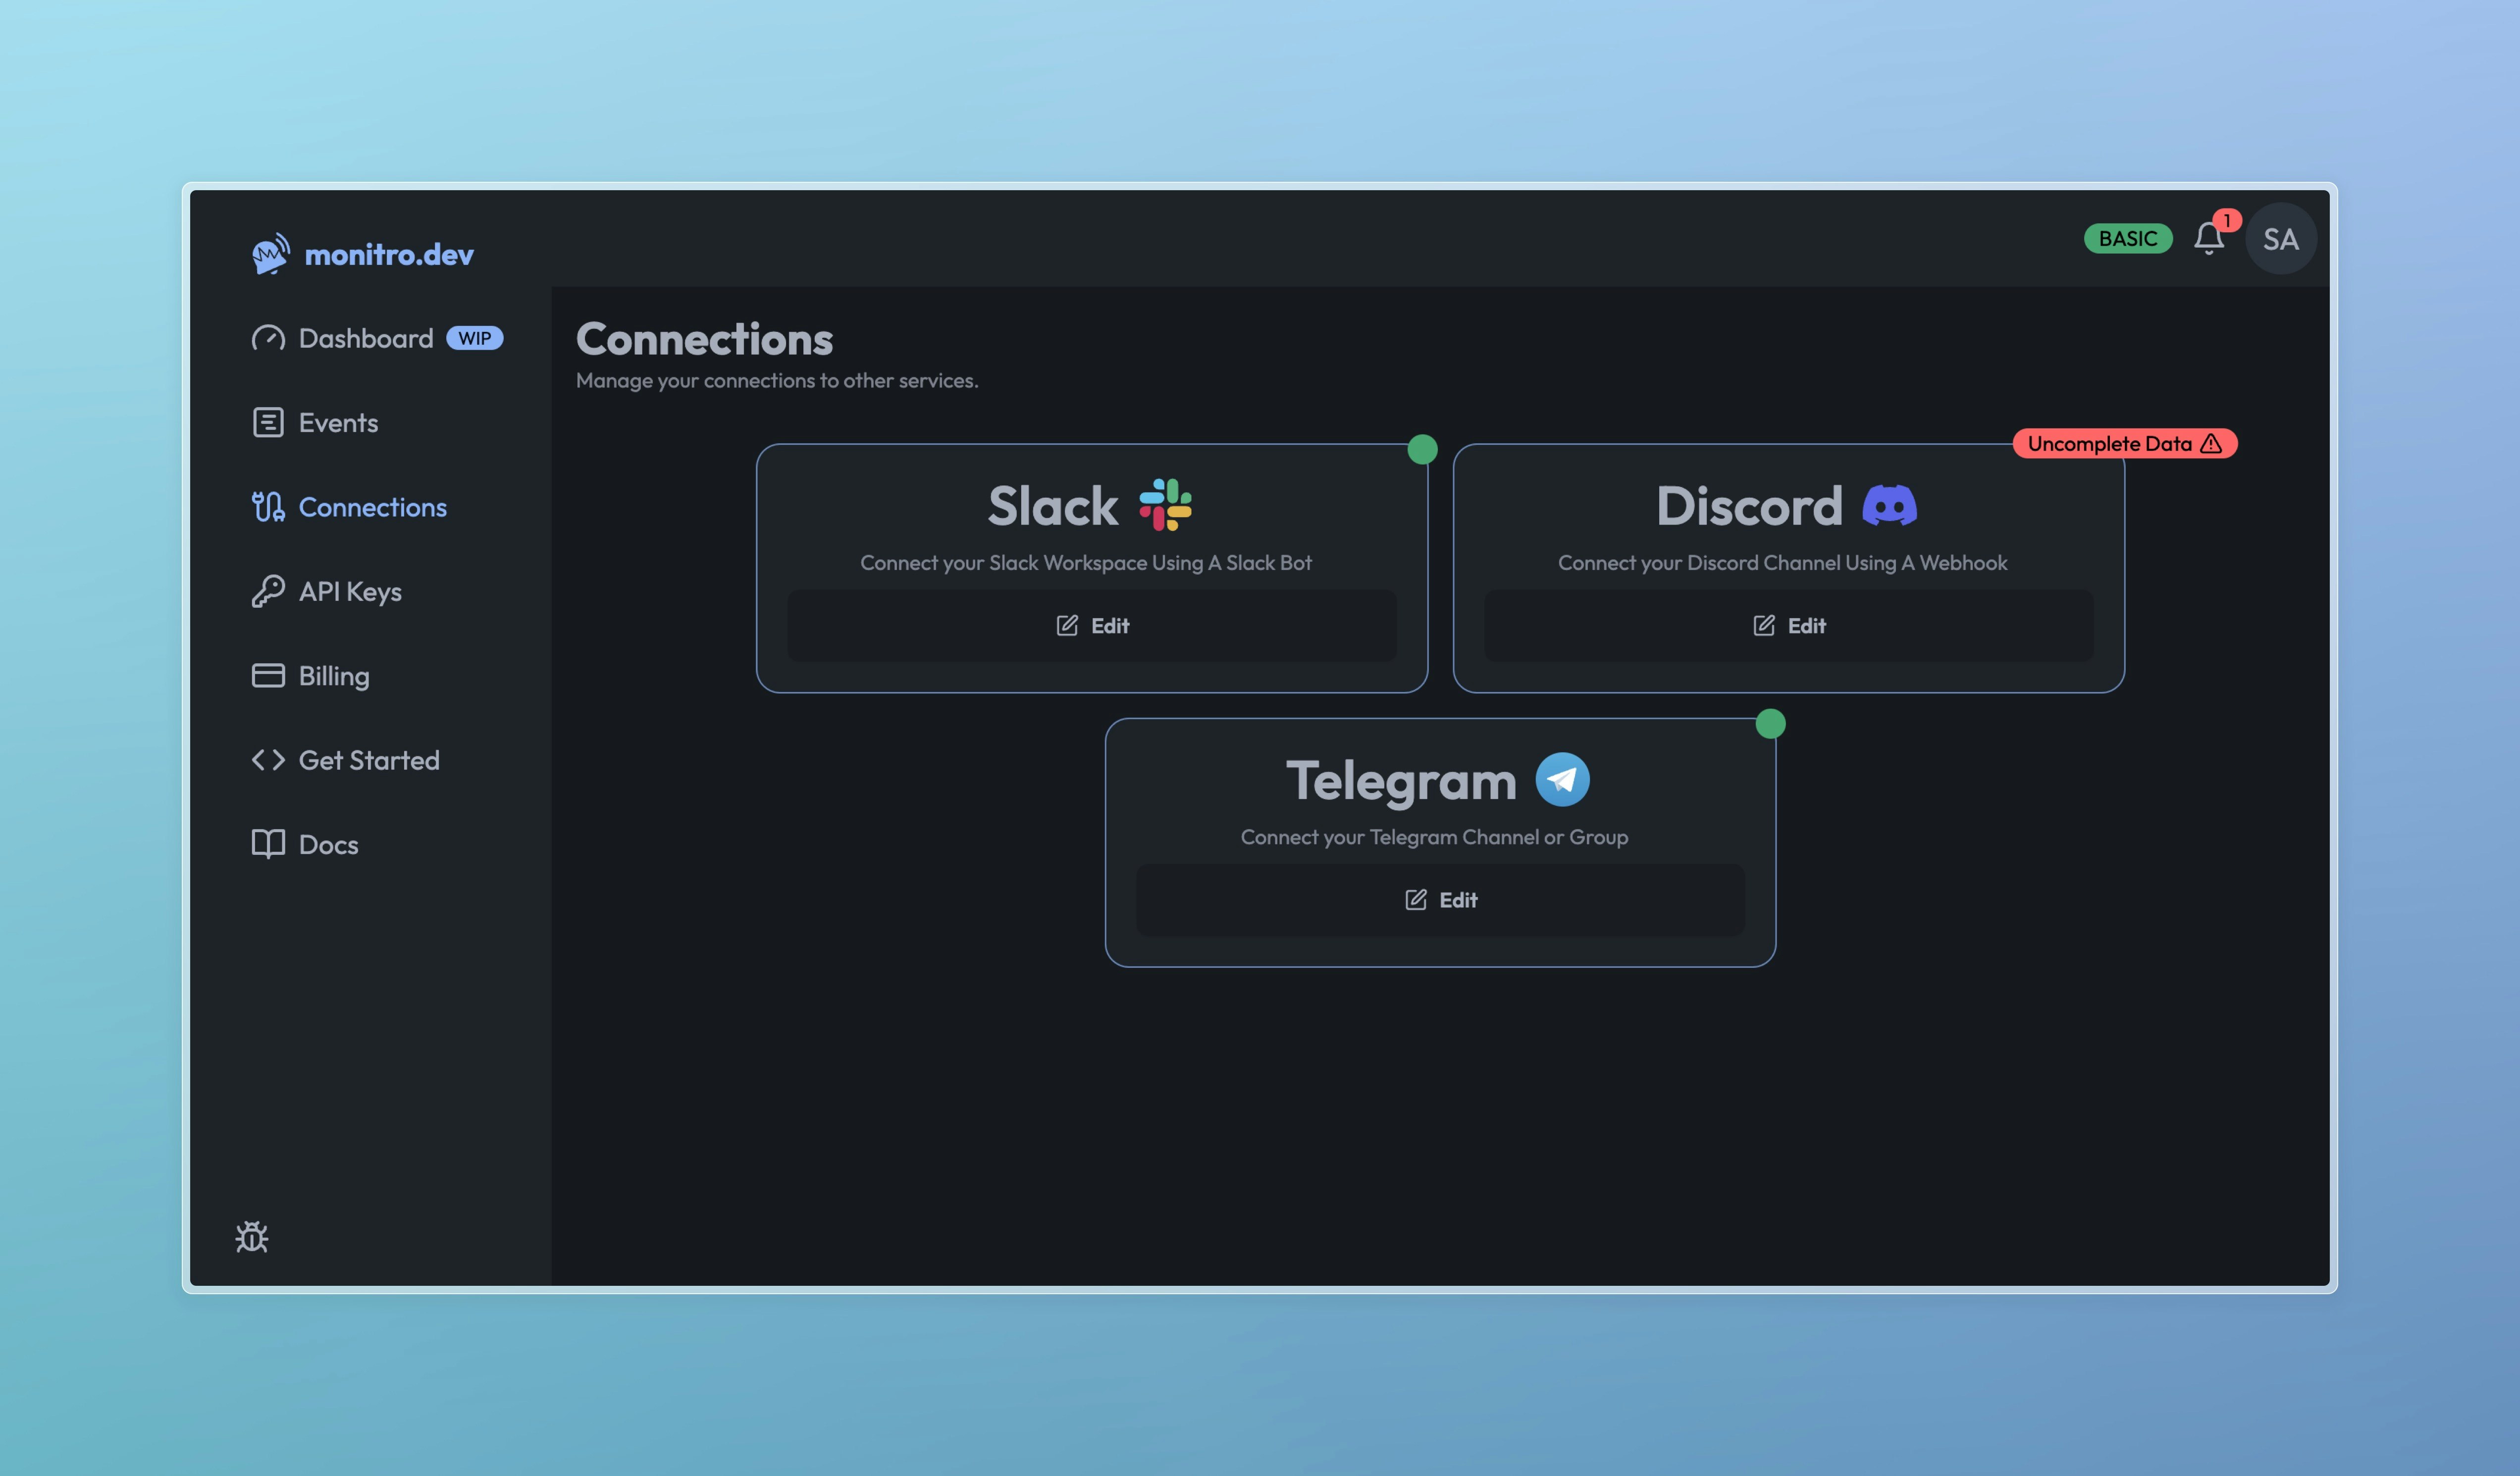Click 'Connect your Discord Channel Using A Webhook'

pos(1782,562)
